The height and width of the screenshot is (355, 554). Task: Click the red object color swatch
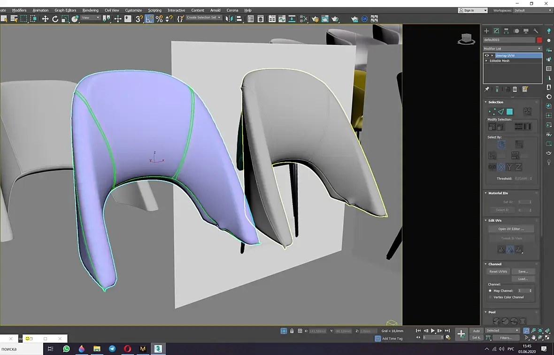(539, 40)
